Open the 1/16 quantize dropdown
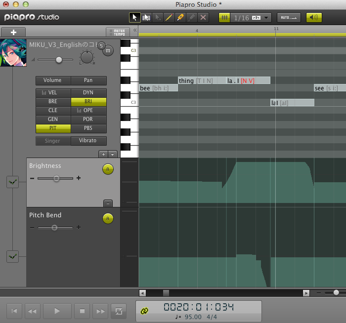The height and width of the screenshot is (323, 346). pyautogui.click(x=251, y=18)
